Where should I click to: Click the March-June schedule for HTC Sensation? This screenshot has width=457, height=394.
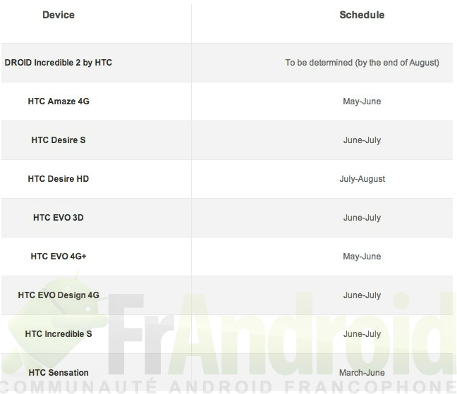(362, 372)
